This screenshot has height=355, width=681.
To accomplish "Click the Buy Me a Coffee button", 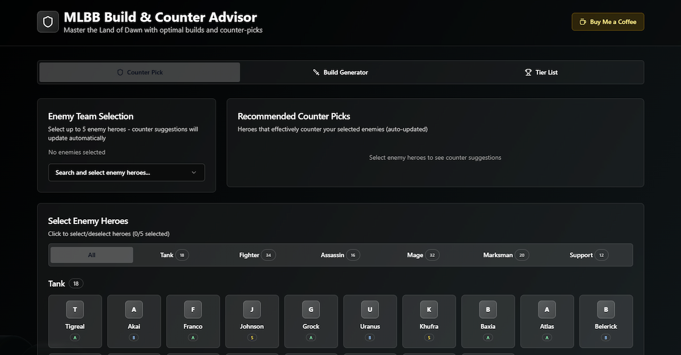I will coord(608,22).
